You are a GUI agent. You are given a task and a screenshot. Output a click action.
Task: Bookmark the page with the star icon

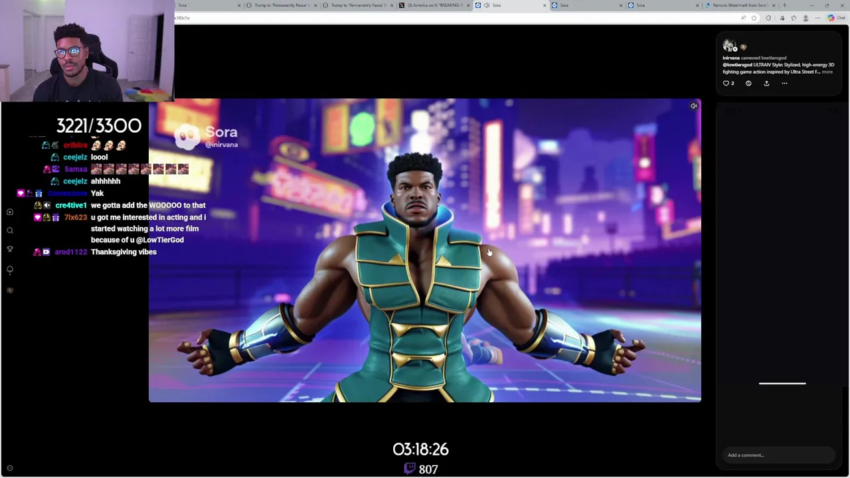[x=754, y=18]
